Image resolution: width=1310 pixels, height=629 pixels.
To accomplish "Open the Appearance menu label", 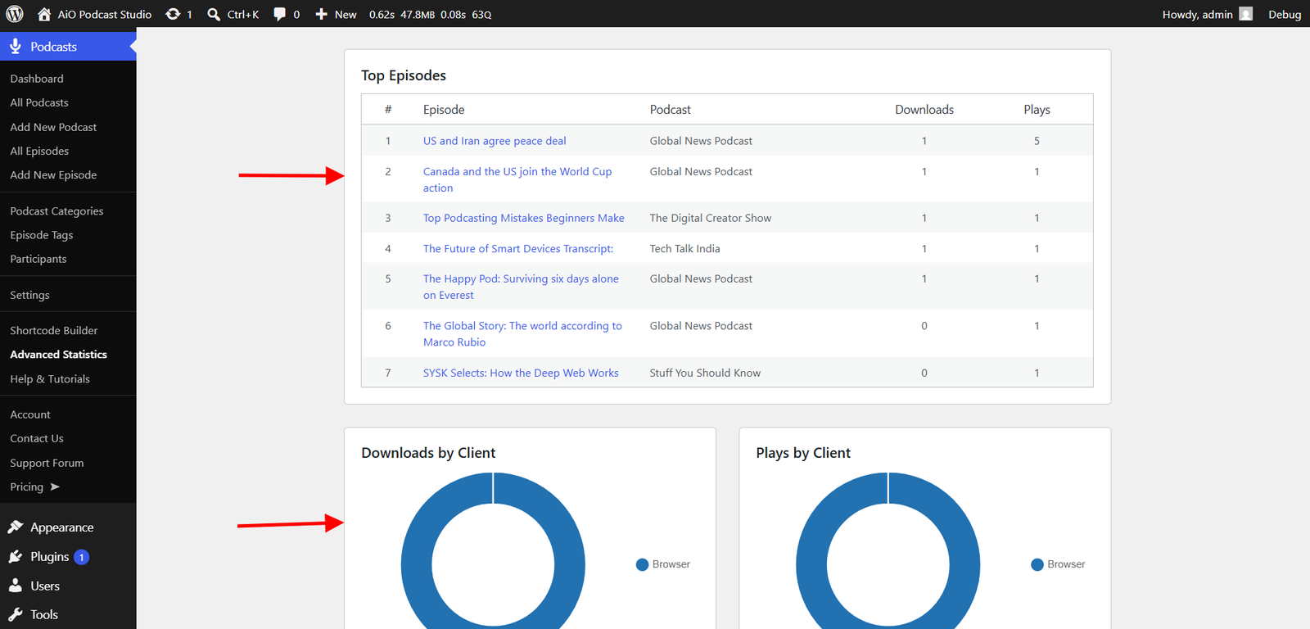I will [62, 527].
